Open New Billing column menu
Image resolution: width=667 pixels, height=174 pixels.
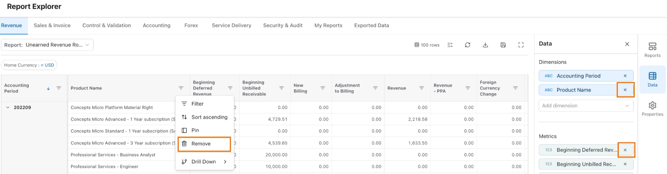(x=323, y=88)
